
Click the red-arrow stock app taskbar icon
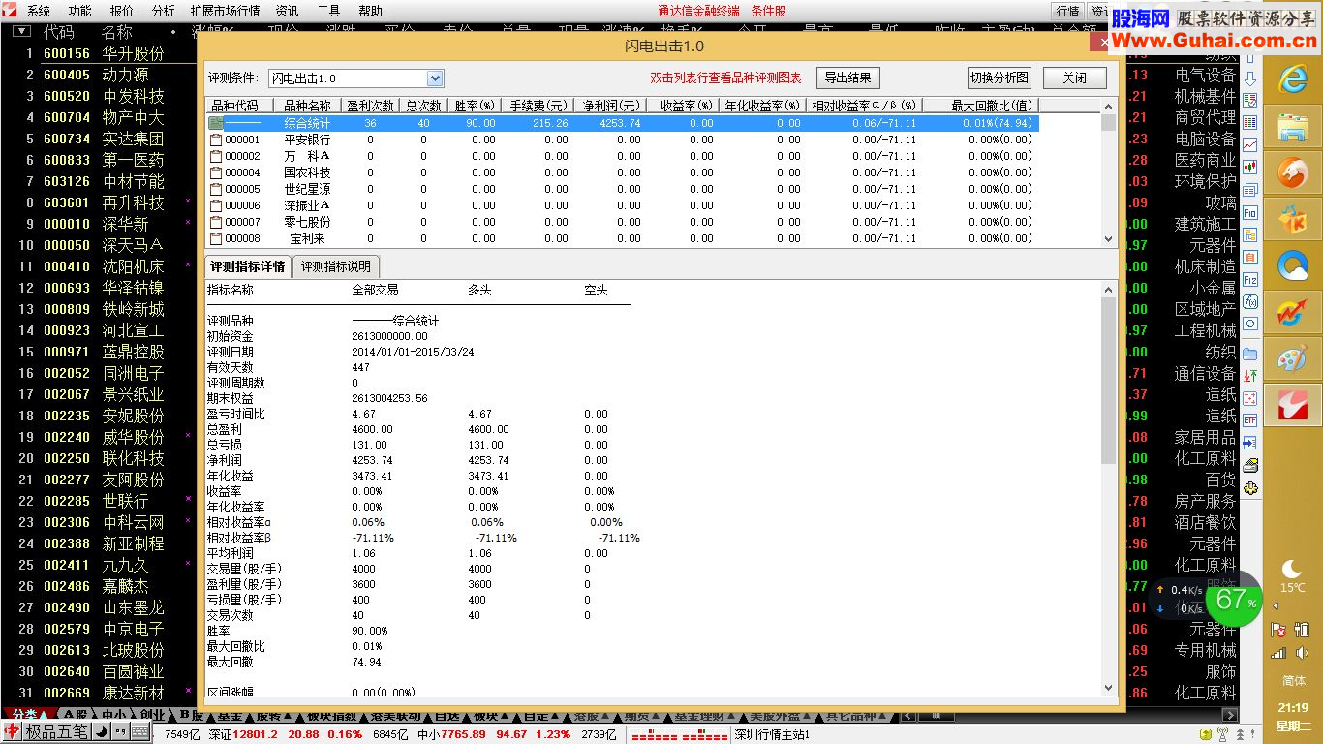pos(1292,312)
